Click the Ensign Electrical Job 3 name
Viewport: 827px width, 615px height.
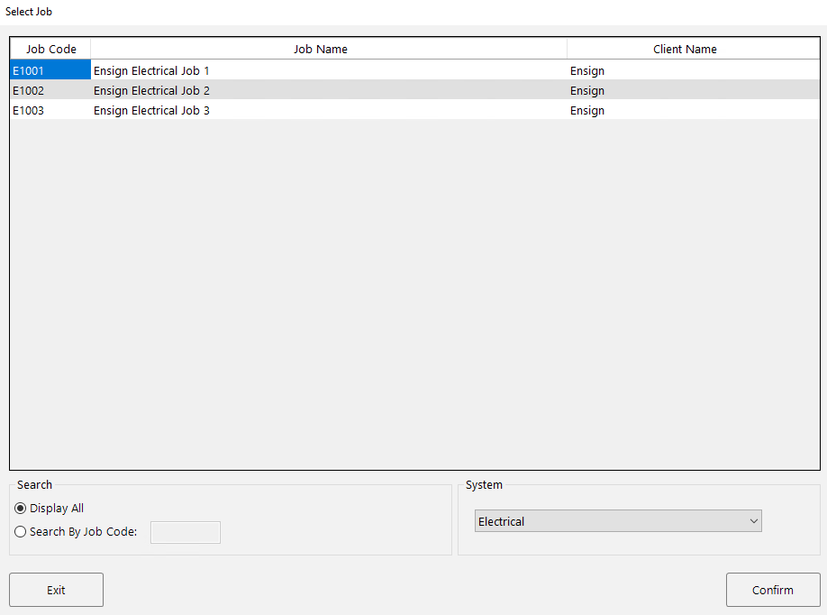click(x=151, y=110)
